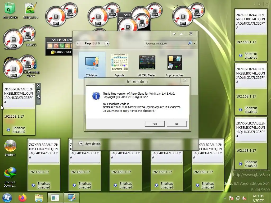Click the Larger size arrow on left gadget

click(x=38, y=91)
